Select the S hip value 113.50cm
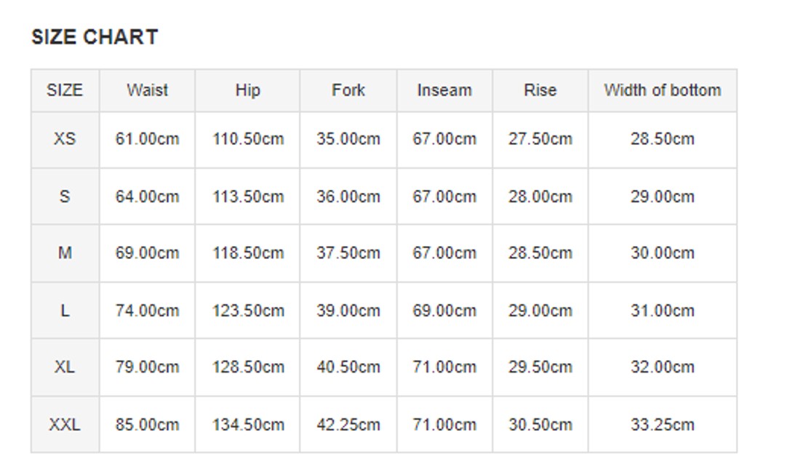Viewport: 800px width, 473px height. click(248, 196)
